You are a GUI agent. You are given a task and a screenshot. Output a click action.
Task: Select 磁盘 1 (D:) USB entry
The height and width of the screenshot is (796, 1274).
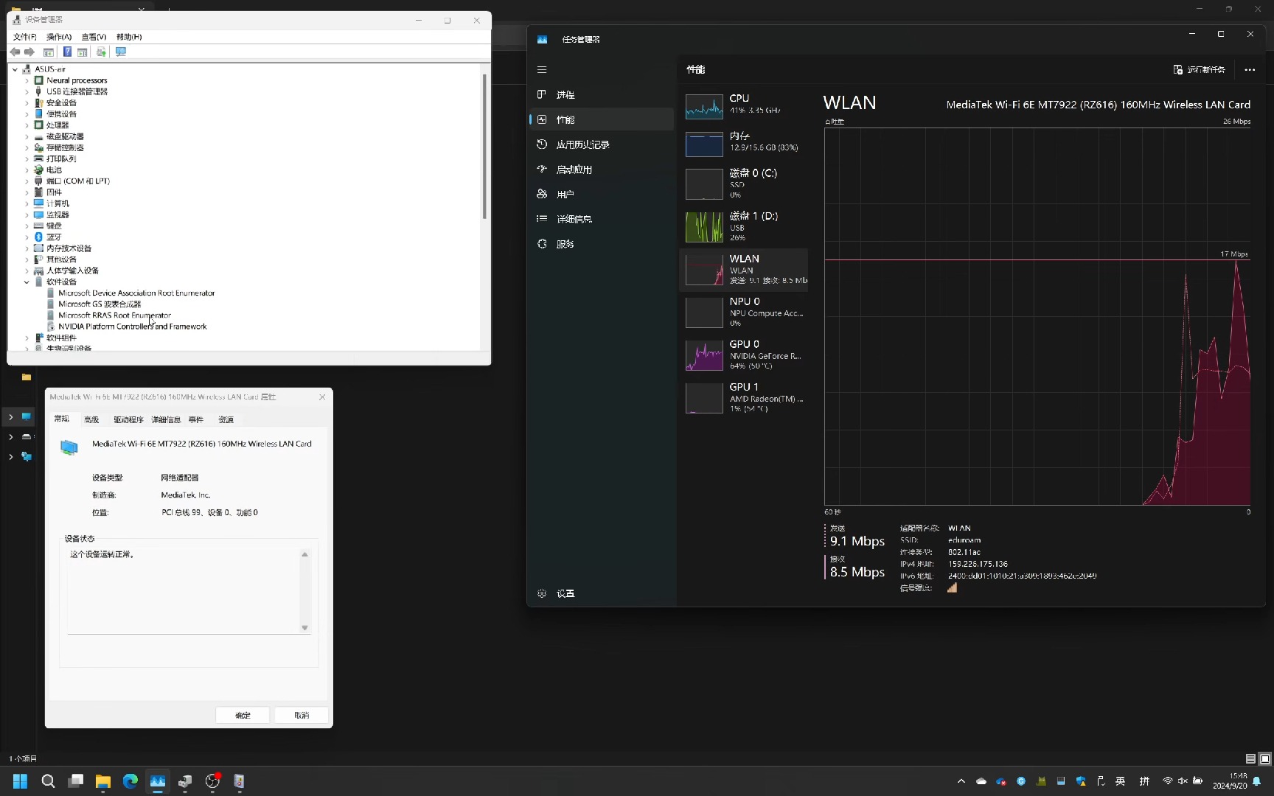click(744, 226)
